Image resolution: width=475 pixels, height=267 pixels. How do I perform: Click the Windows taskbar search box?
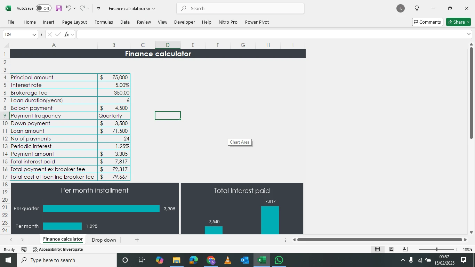67,260
